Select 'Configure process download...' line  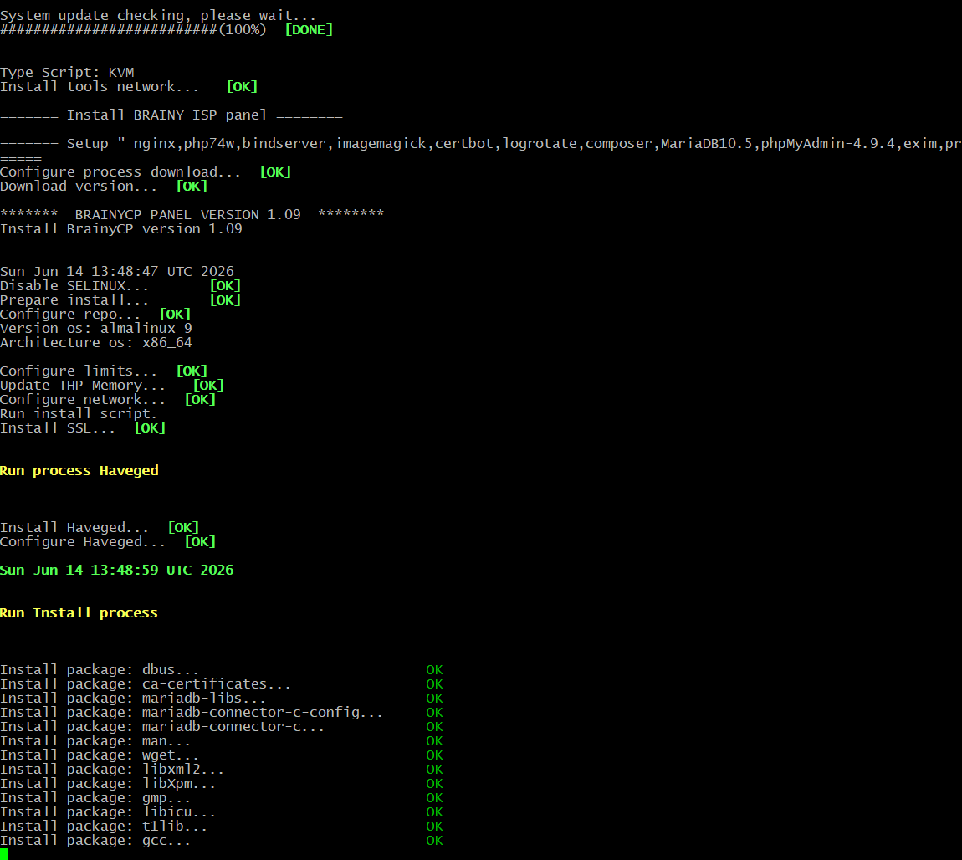click(146, 171)
